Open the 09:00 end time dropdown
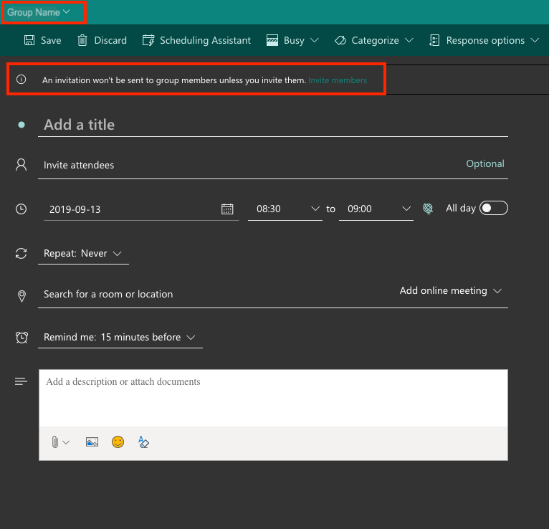 (376, 209)
